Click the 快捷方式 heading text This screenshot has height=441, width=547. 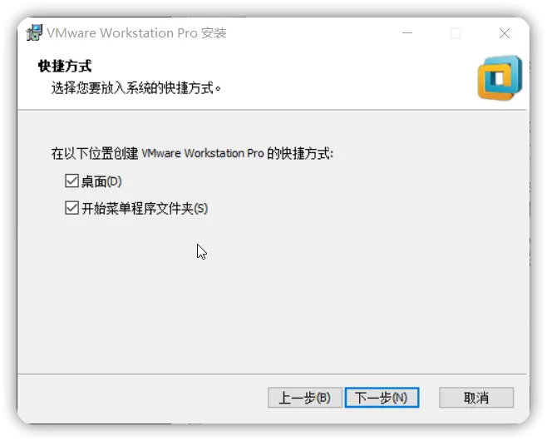click(65, 66)
